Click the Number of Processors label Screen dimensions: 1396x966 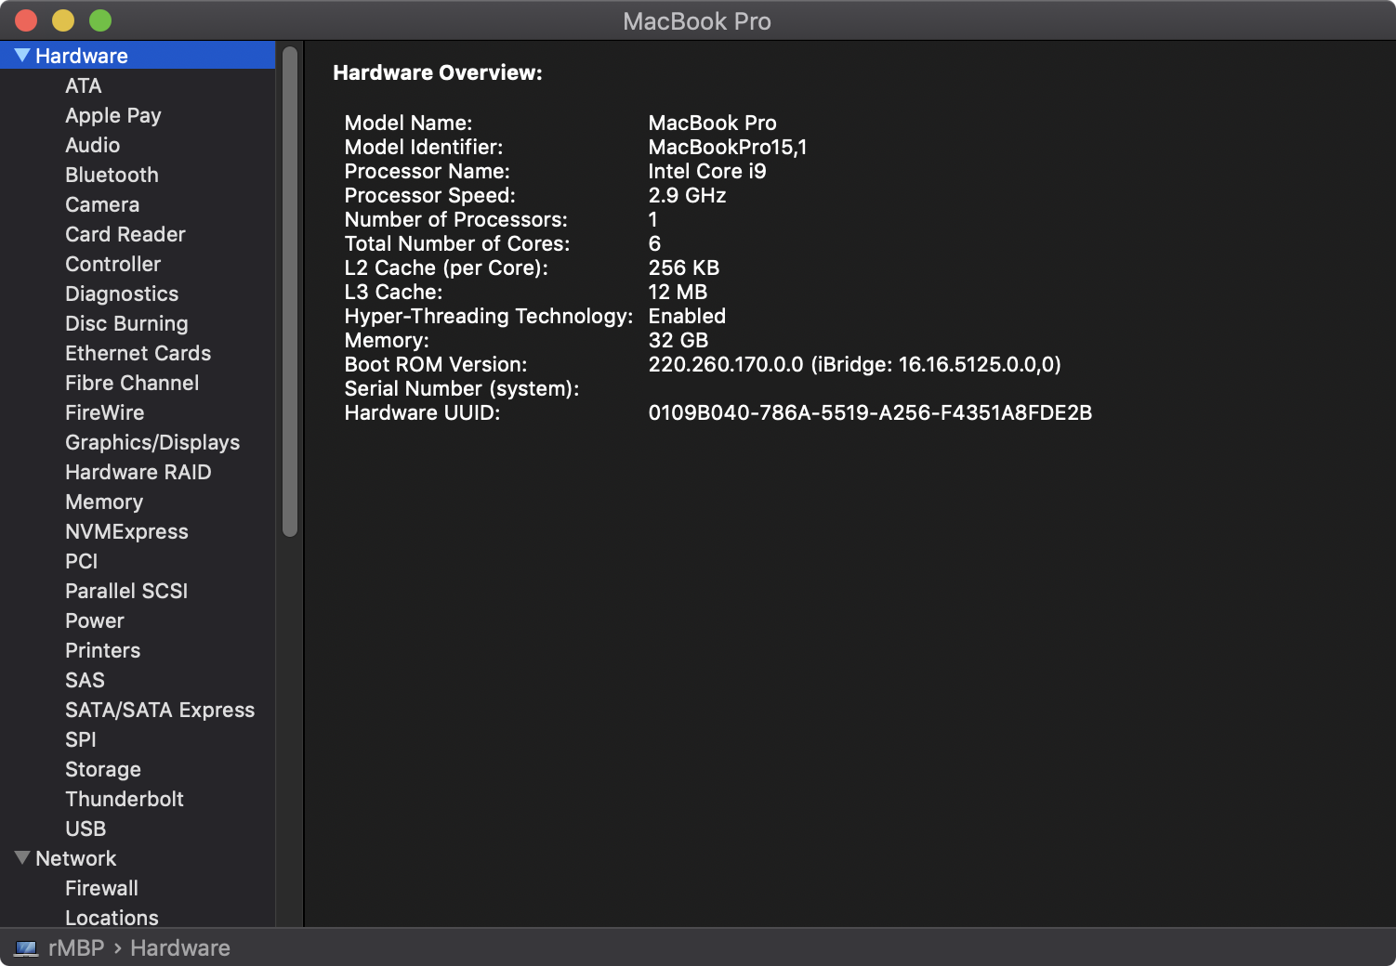pos(455,219)
